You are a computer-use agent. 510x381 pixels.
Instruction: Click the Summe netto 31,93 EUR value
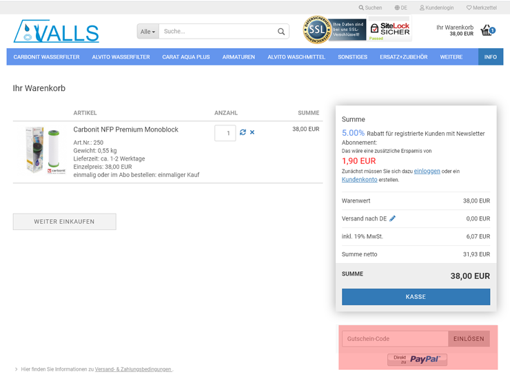476,254
